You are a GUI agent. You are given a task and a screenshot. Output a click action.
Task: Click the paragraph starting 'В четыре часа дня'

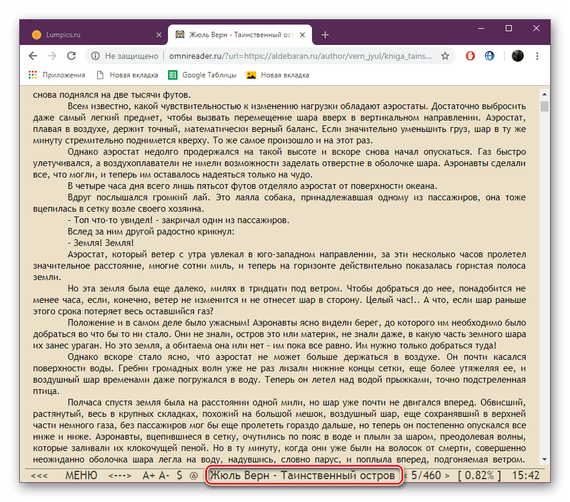tap(252, 186)
